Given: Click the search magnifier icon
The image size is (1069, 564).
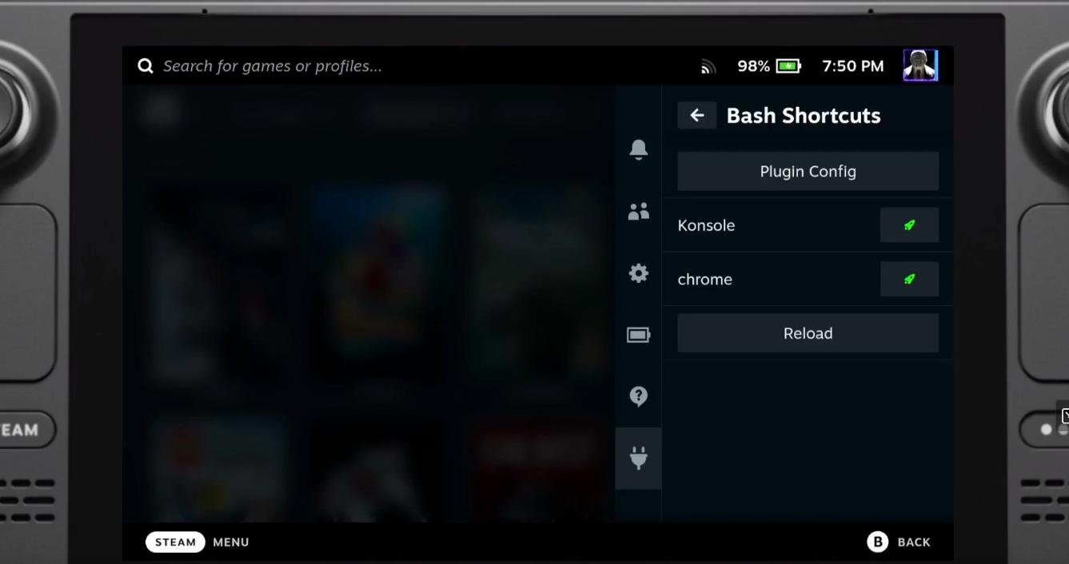Looking at the screenshot, I should point(145,66).
